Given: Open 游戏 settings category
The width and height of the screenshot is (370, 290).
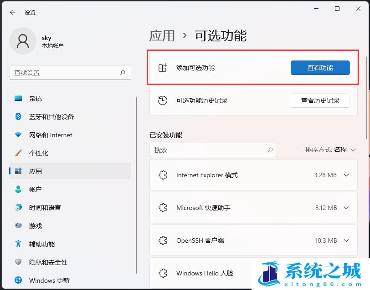Looking at the screenshot, I should coord(70,225).
